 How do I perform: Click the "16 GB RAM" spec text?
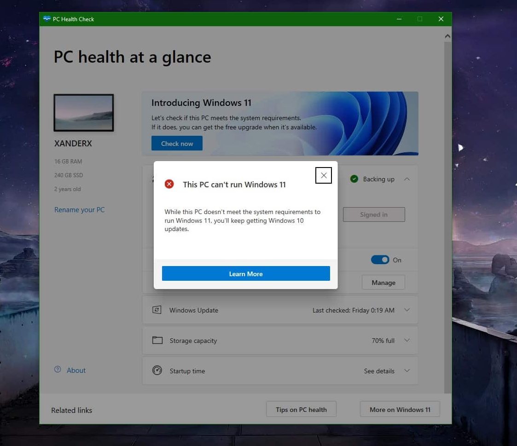click(68, 161)
